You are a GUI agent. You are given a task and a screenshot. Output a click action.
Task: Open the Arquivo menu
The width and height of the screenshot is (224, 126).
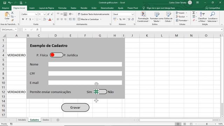[x=6, y=8]
